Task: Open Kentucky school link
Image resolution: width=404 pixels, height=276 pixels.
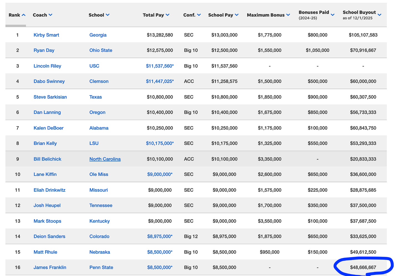Action: click(99, 221)
